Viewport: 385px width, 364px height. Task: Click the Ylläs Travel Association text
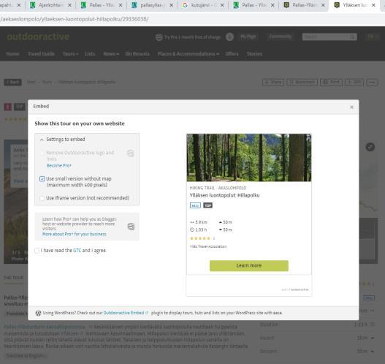tap(208, 246)
